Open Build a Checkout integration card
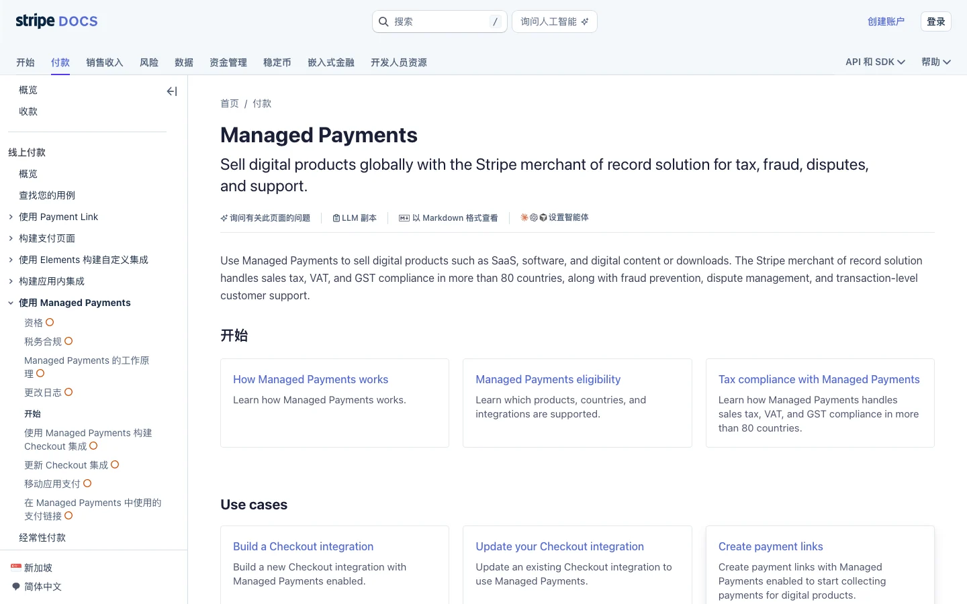The height and width of the screenshot is (604, 967). (334, 565)
